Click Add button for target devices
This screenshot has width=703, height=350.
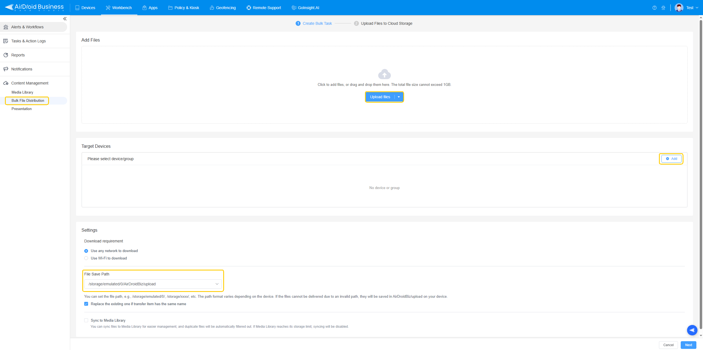(x=671, y=159)
